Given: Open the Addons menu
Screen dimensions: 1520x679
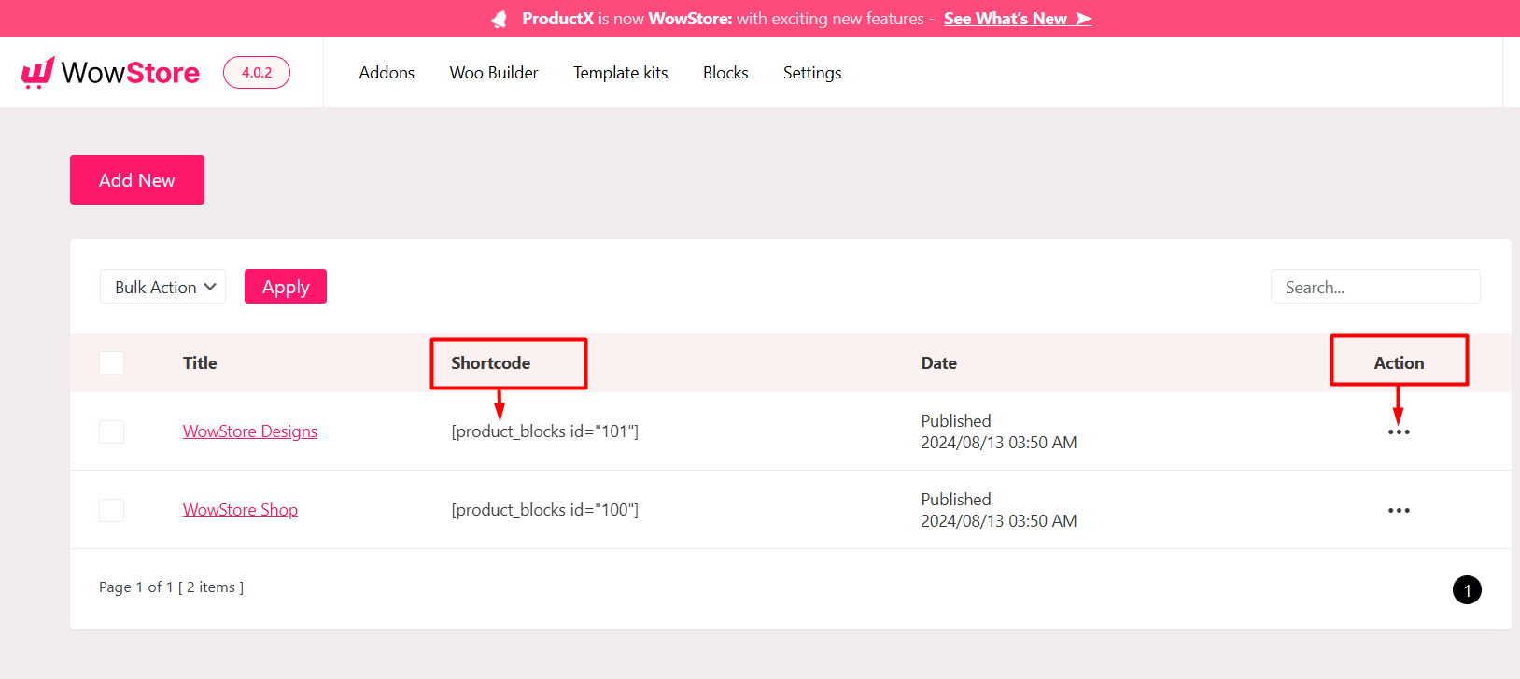Looking at the screenshot, I should (x=387, y=73).
